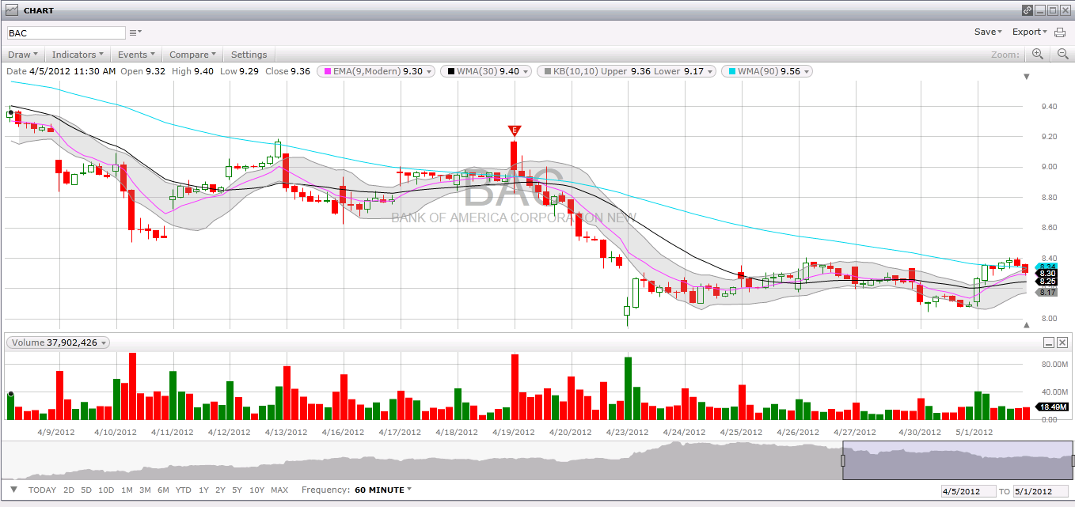The height and width of the screenshot is (507, 1075).
Task: Click the up triangle at the chart's bottom right
Action: [1027, 325]
